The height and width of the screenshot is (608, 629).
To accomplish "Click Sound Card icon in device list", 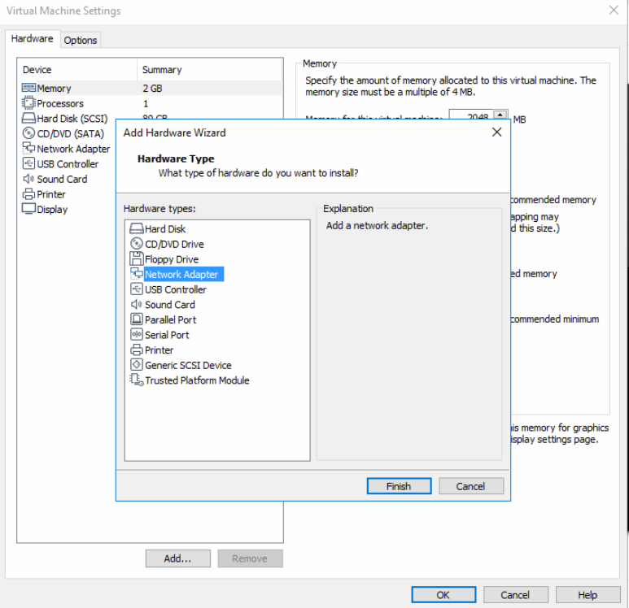I will click(x=28, y=179).
